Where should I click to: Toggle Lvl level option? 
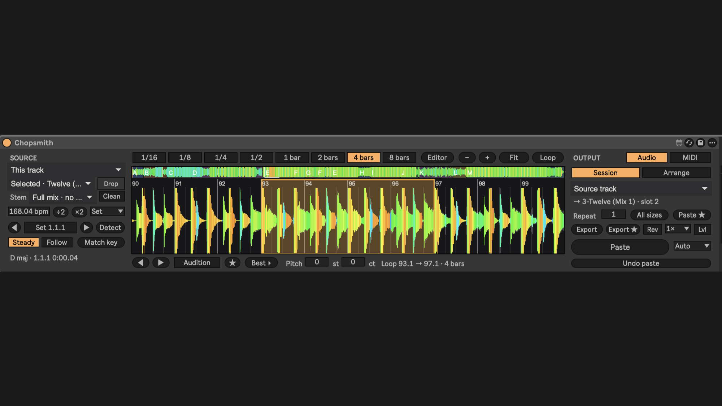(x=702, y=230)
